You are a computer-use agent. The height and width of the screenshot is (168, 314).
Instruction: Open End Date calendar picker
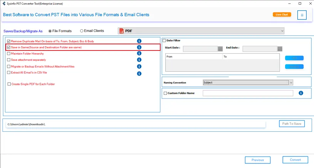pos(280,49)
